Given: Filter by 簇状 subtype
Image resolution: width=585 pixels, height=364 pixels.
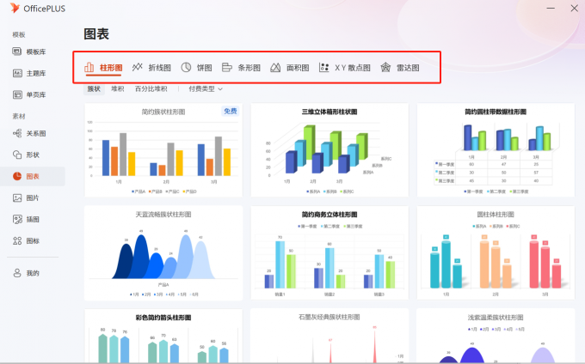Looking at the screenshot, I should pyautogui.click(x=94, y=89).
